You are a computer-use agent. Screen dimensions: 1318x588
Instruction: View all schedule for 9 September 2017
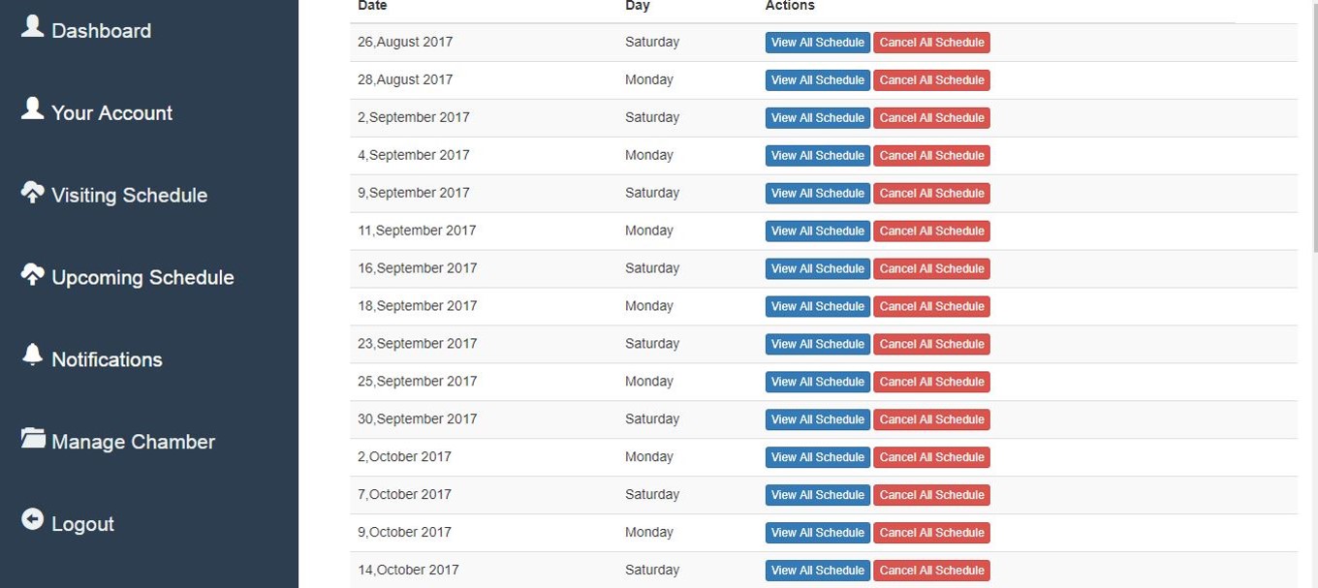pos(817,194)
